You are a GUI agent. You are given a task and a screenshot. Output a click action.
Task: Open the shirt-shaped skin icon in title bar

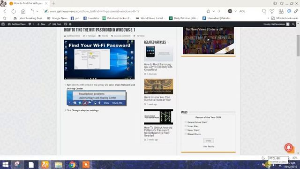pos(282,3)
